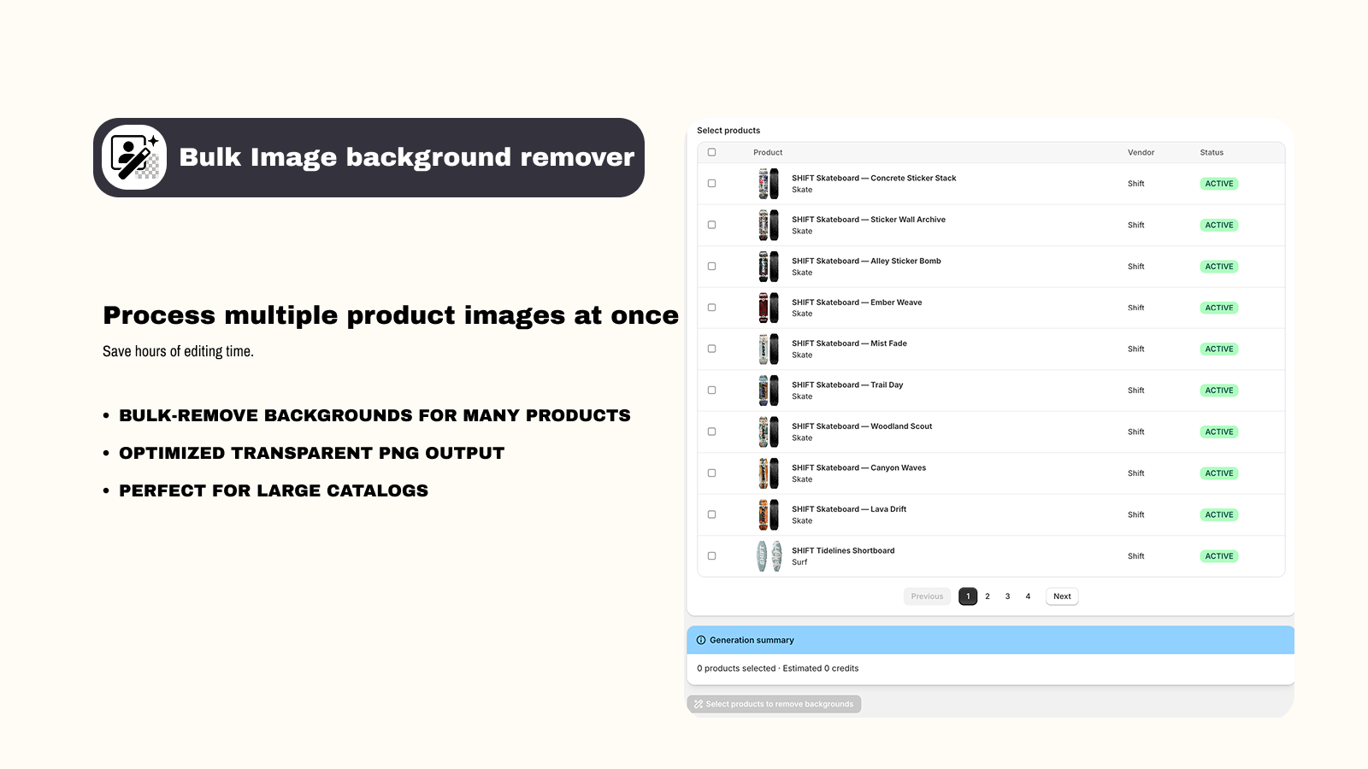Click the wand icon on the bottom action button
1368x769 pixels.
698,703
